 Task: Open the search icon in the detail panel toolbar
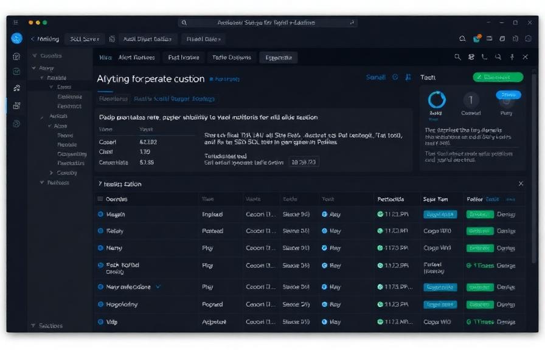tap(459, 57)
